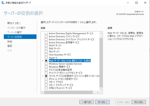Enable Active Directory ライトウェイト ディレクトリ サービス checkbox
This screenshot has height=106, width=150.
[x=46, y=40]
